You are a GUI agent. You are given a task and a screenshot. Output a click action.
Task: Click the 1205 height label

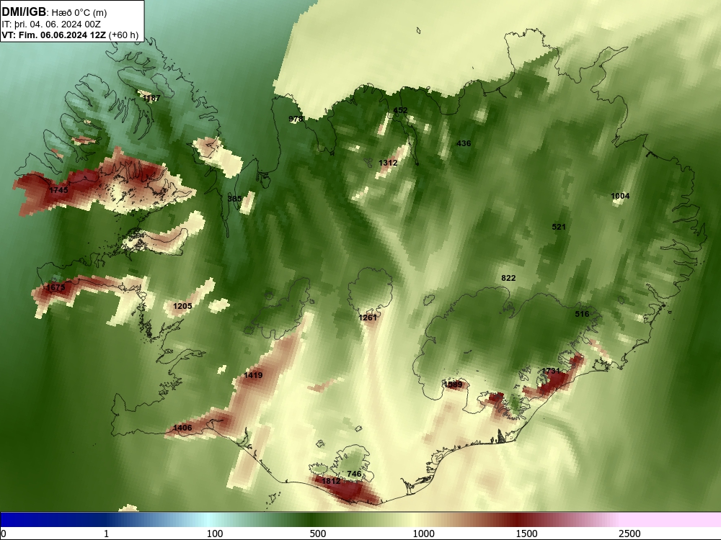(182, 306)
